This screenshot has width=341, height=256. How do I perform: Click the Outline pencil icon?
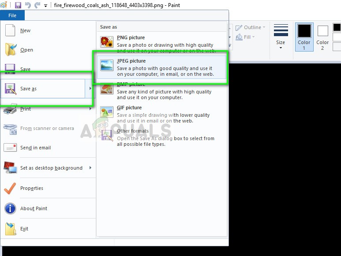point(239,28)
